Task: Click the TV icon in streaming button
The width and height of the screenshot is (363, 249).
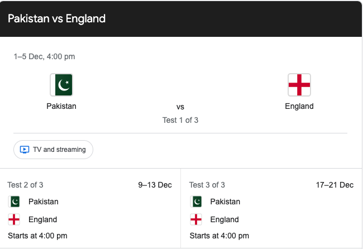Action: click(x=25, y=150)
